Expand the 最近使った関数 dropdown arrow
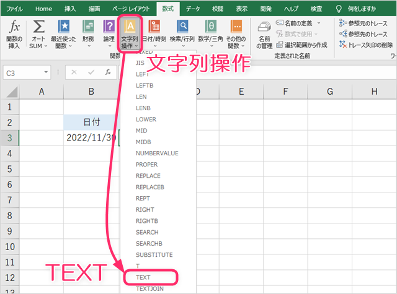 [x=70, y=46]
